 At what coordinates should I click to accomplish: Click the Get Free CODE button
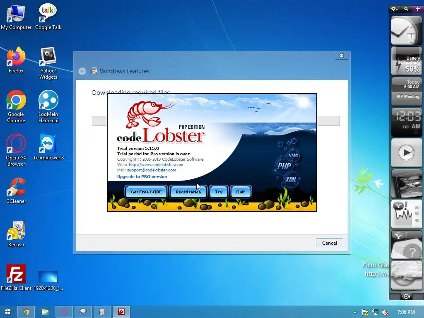click(146, 192)
